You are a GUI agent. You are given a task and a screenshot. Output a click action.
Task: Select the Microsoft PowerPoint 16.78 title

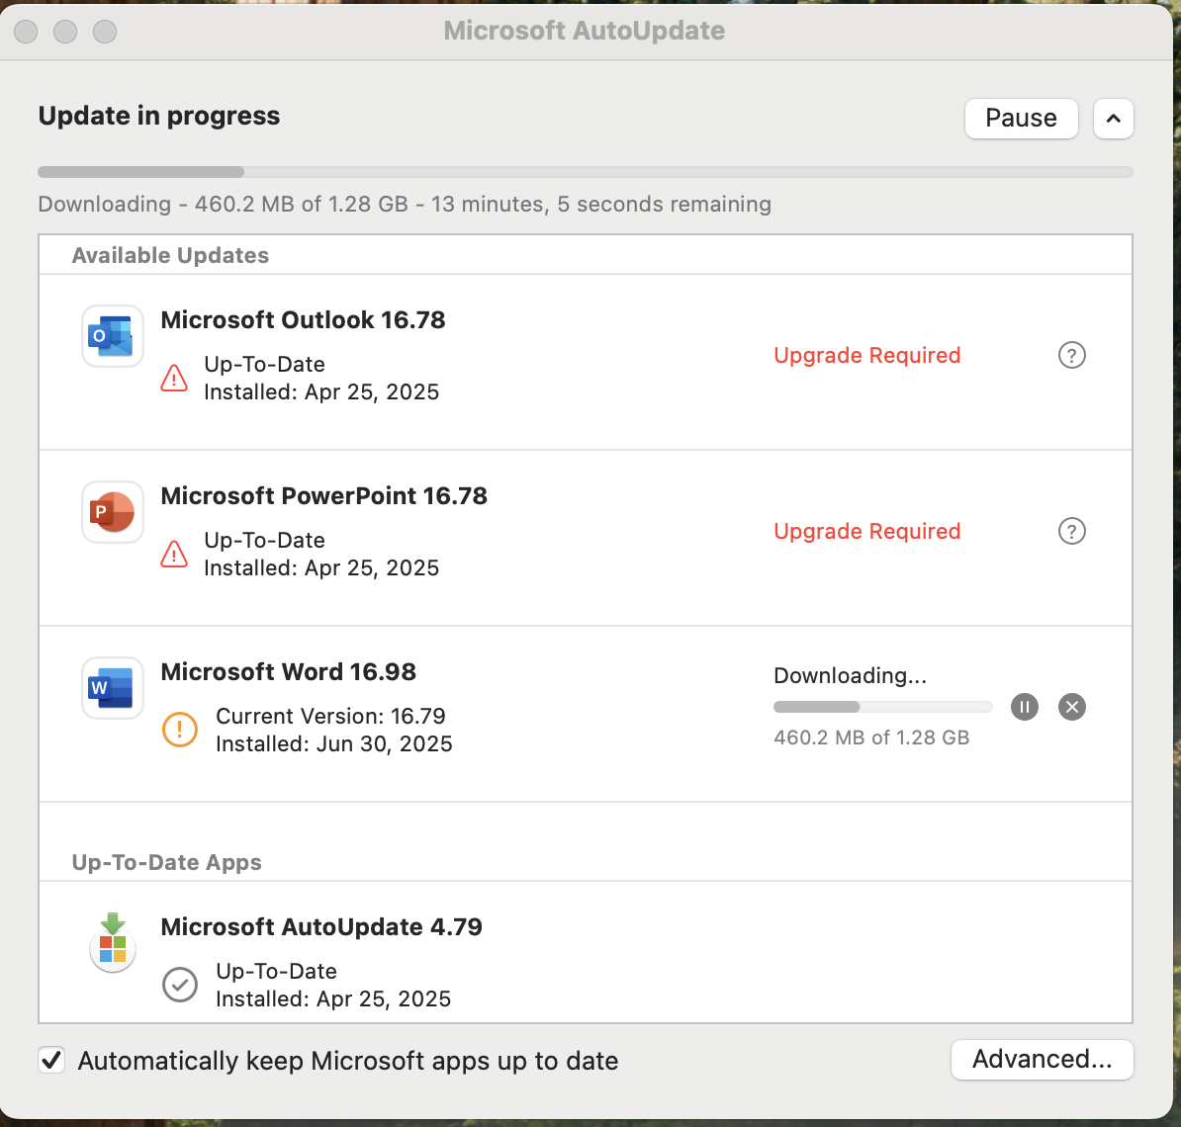[323, 496]
